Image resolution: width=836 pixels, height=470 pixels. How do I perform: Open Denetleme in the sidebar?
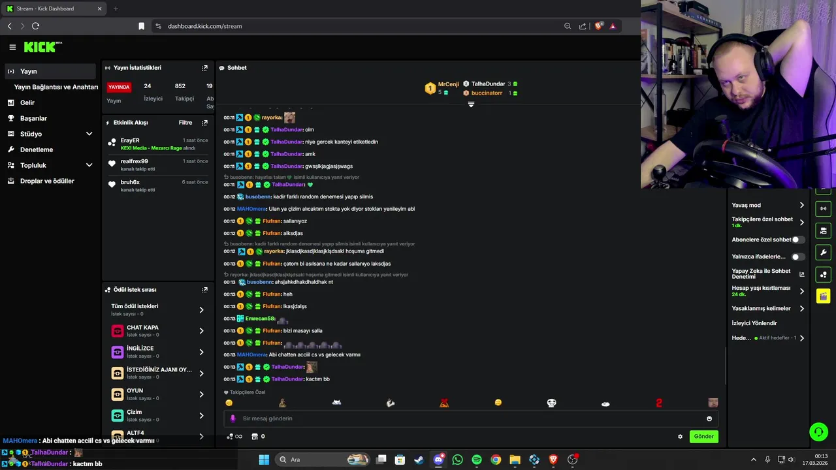(x=51, y=149)
